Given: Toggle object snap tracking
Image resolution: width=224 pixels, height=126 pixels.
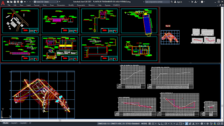Looking at the screenshot, I should [177, 124].
